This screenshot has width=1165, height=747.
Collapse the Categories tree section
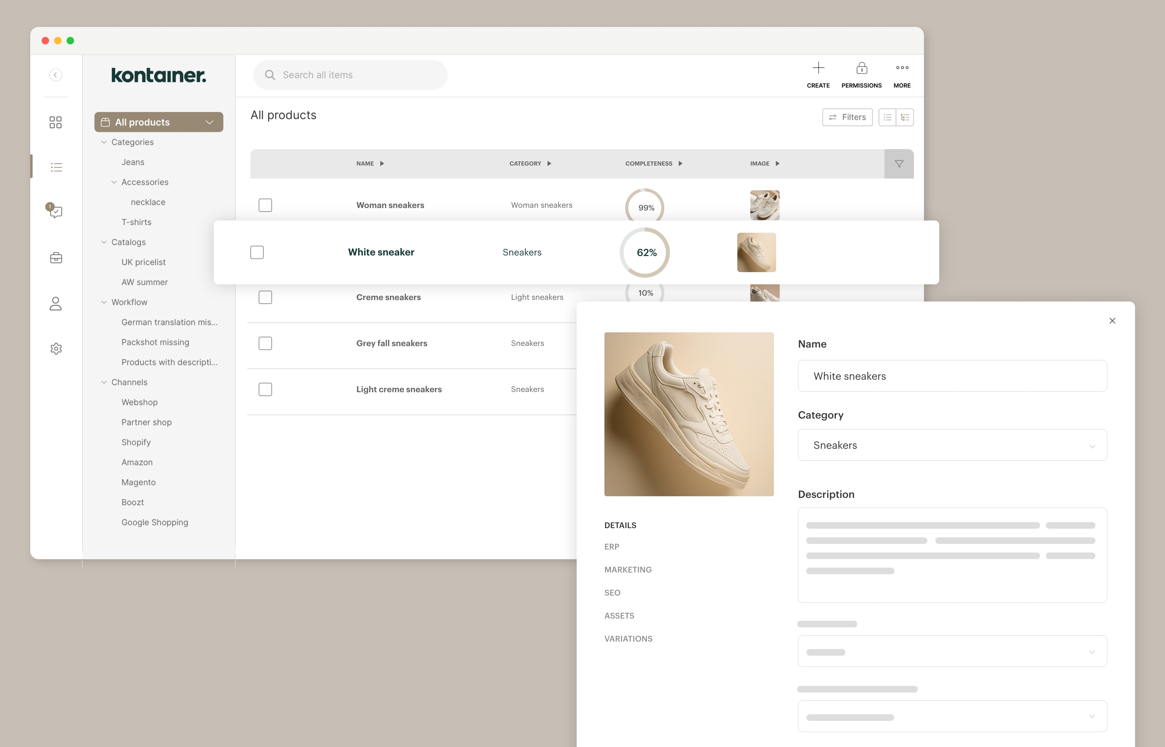click(103, 142)
